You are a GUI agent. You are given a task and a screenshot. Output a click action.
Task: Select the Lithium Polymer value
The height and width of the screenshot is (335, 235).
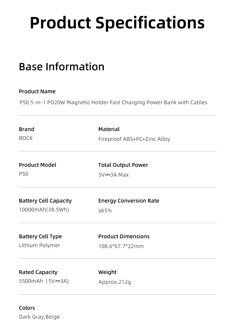click(x=40, y=245)
